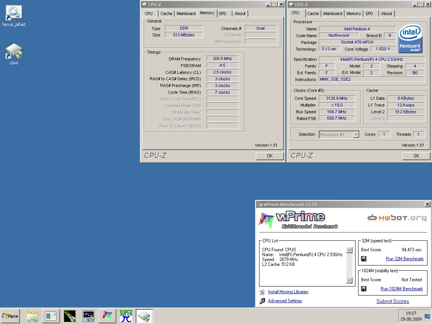Open Cache tab in left CPU-Z window

pos(166,13)
